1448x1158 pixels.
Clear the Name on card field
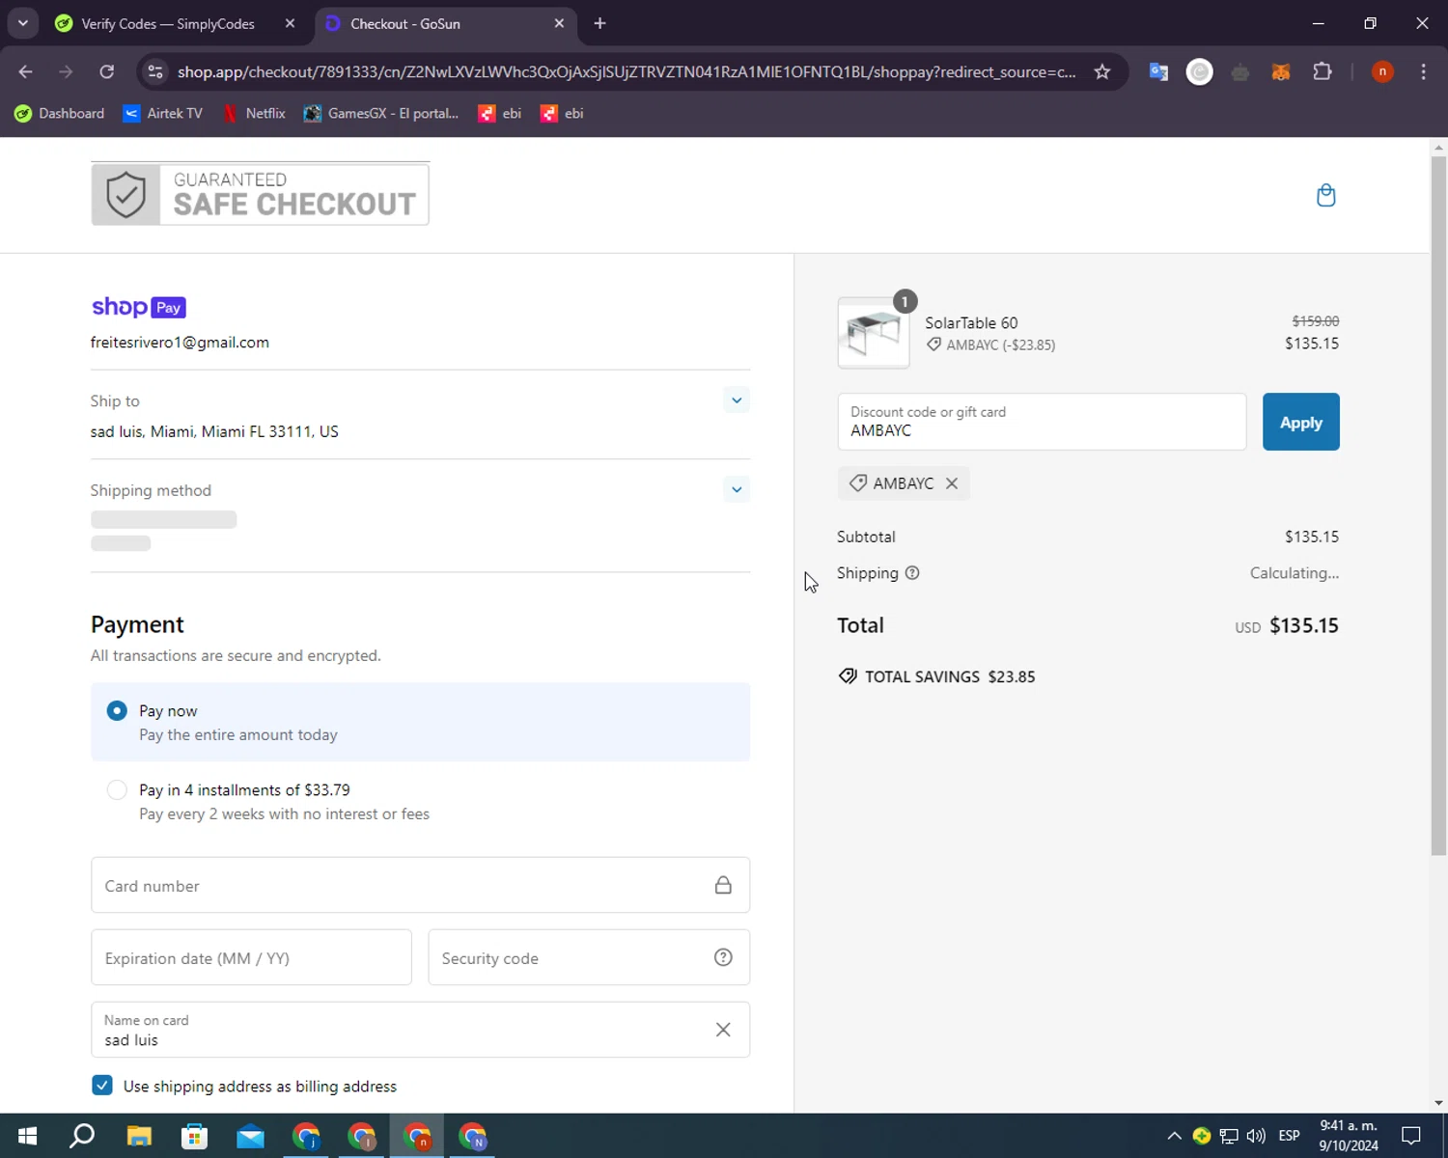(x=723, y=1030)
